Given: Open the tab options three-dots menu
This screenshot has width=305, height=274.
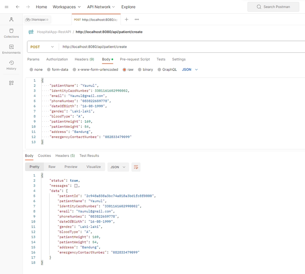Looking at the screenshot, I should coord(137,19).
